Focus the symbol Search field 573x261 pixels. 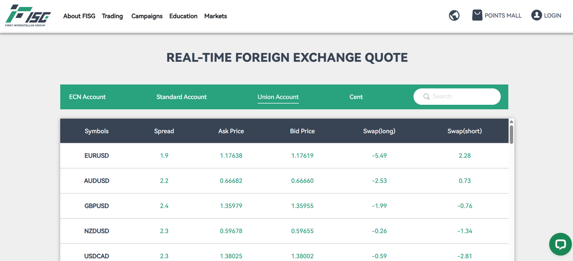(x=457, y=97)
